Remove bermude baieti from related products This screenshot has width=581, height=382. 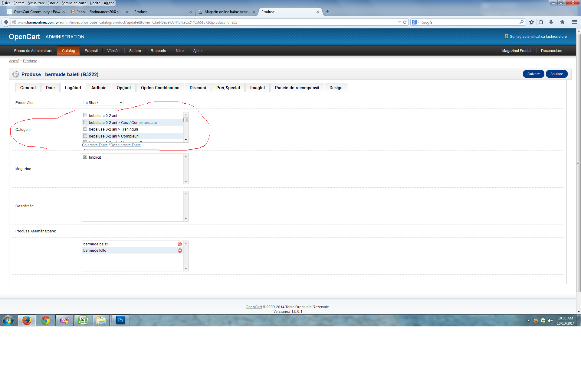point(180,244)
